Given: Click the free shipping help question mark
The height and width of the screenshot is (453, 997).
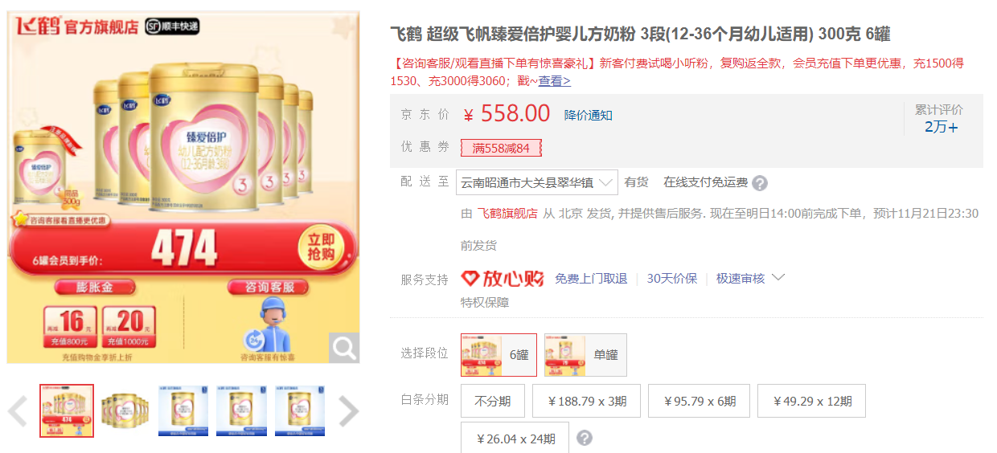Looking at the screenshot, I should tap(760, 183).
